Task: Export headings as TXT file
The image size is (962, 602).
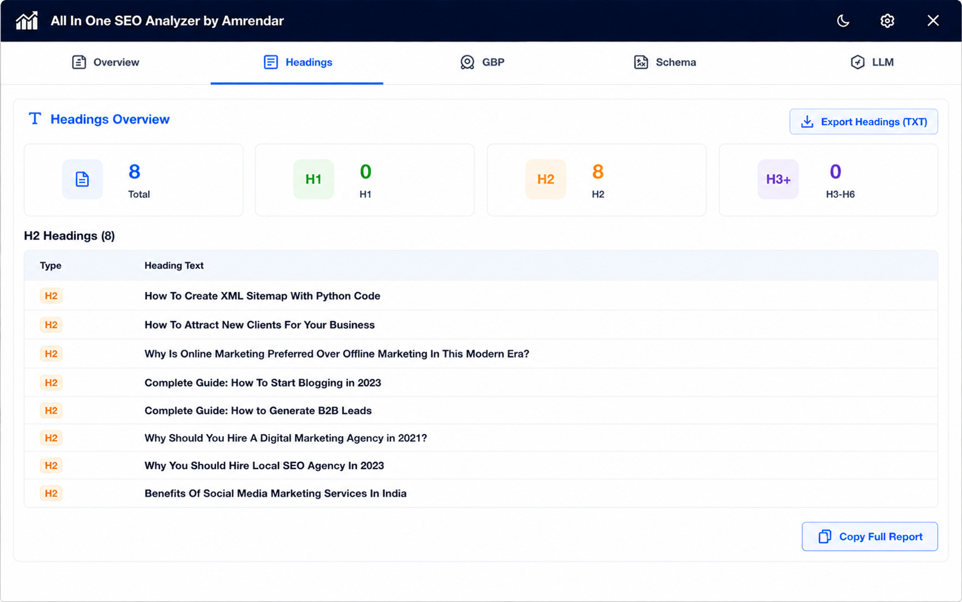Action: point(864,121)
